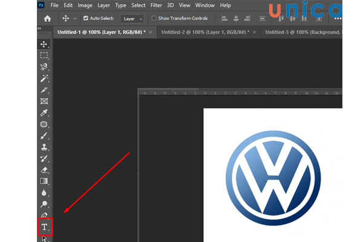Pick the Lasso tool
363x242 pixels.
pos(44,67)
